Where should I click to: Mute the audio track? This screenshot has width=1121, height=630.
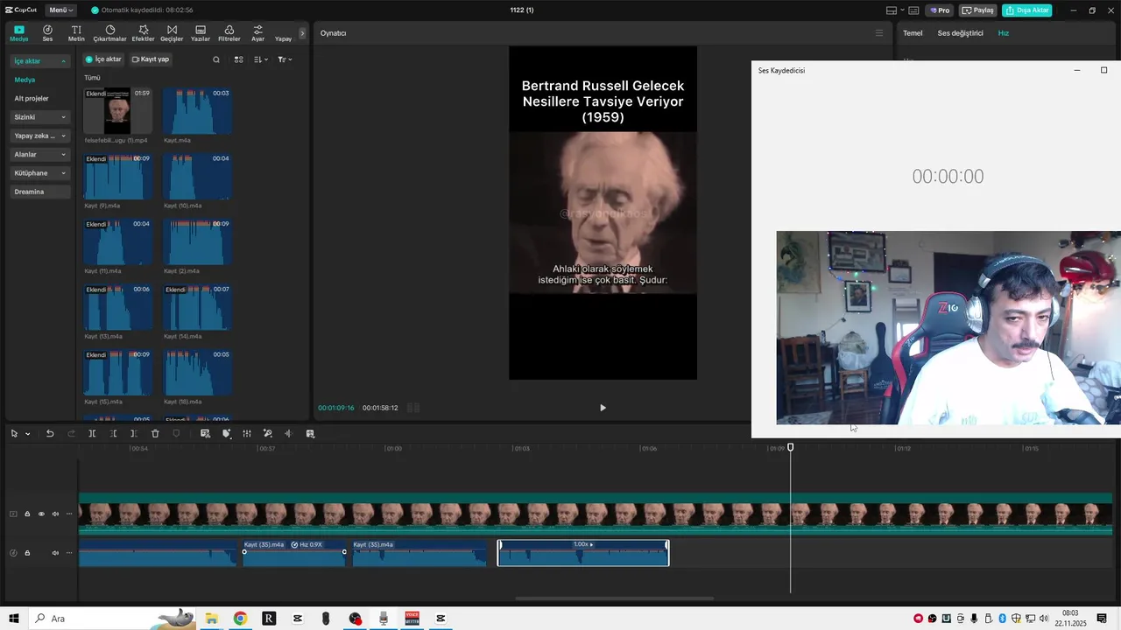(x=55, y=553)
